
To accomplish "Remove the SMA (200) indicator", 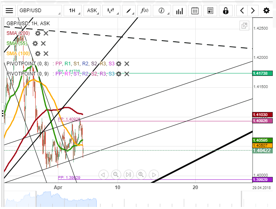I will 46,33.
